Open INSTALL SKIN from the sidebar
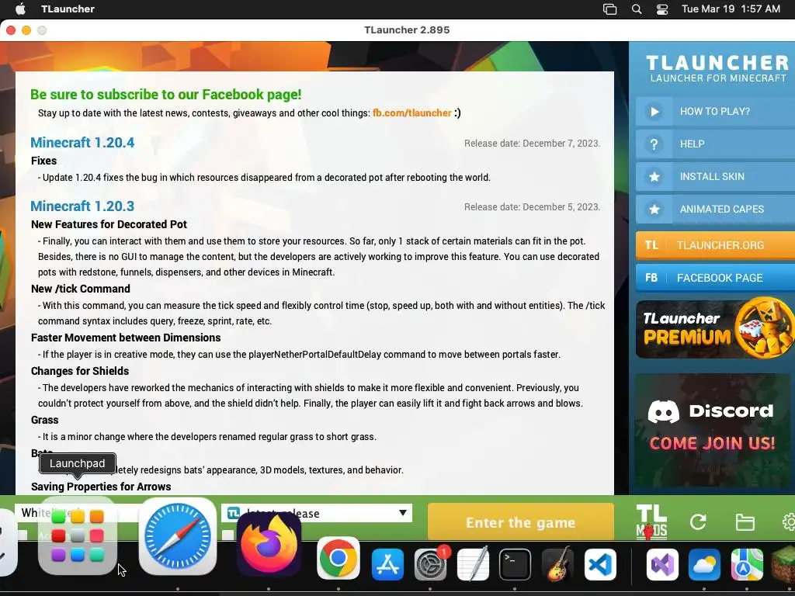This screenshot has width=795, height=596. tap(715, 176)
